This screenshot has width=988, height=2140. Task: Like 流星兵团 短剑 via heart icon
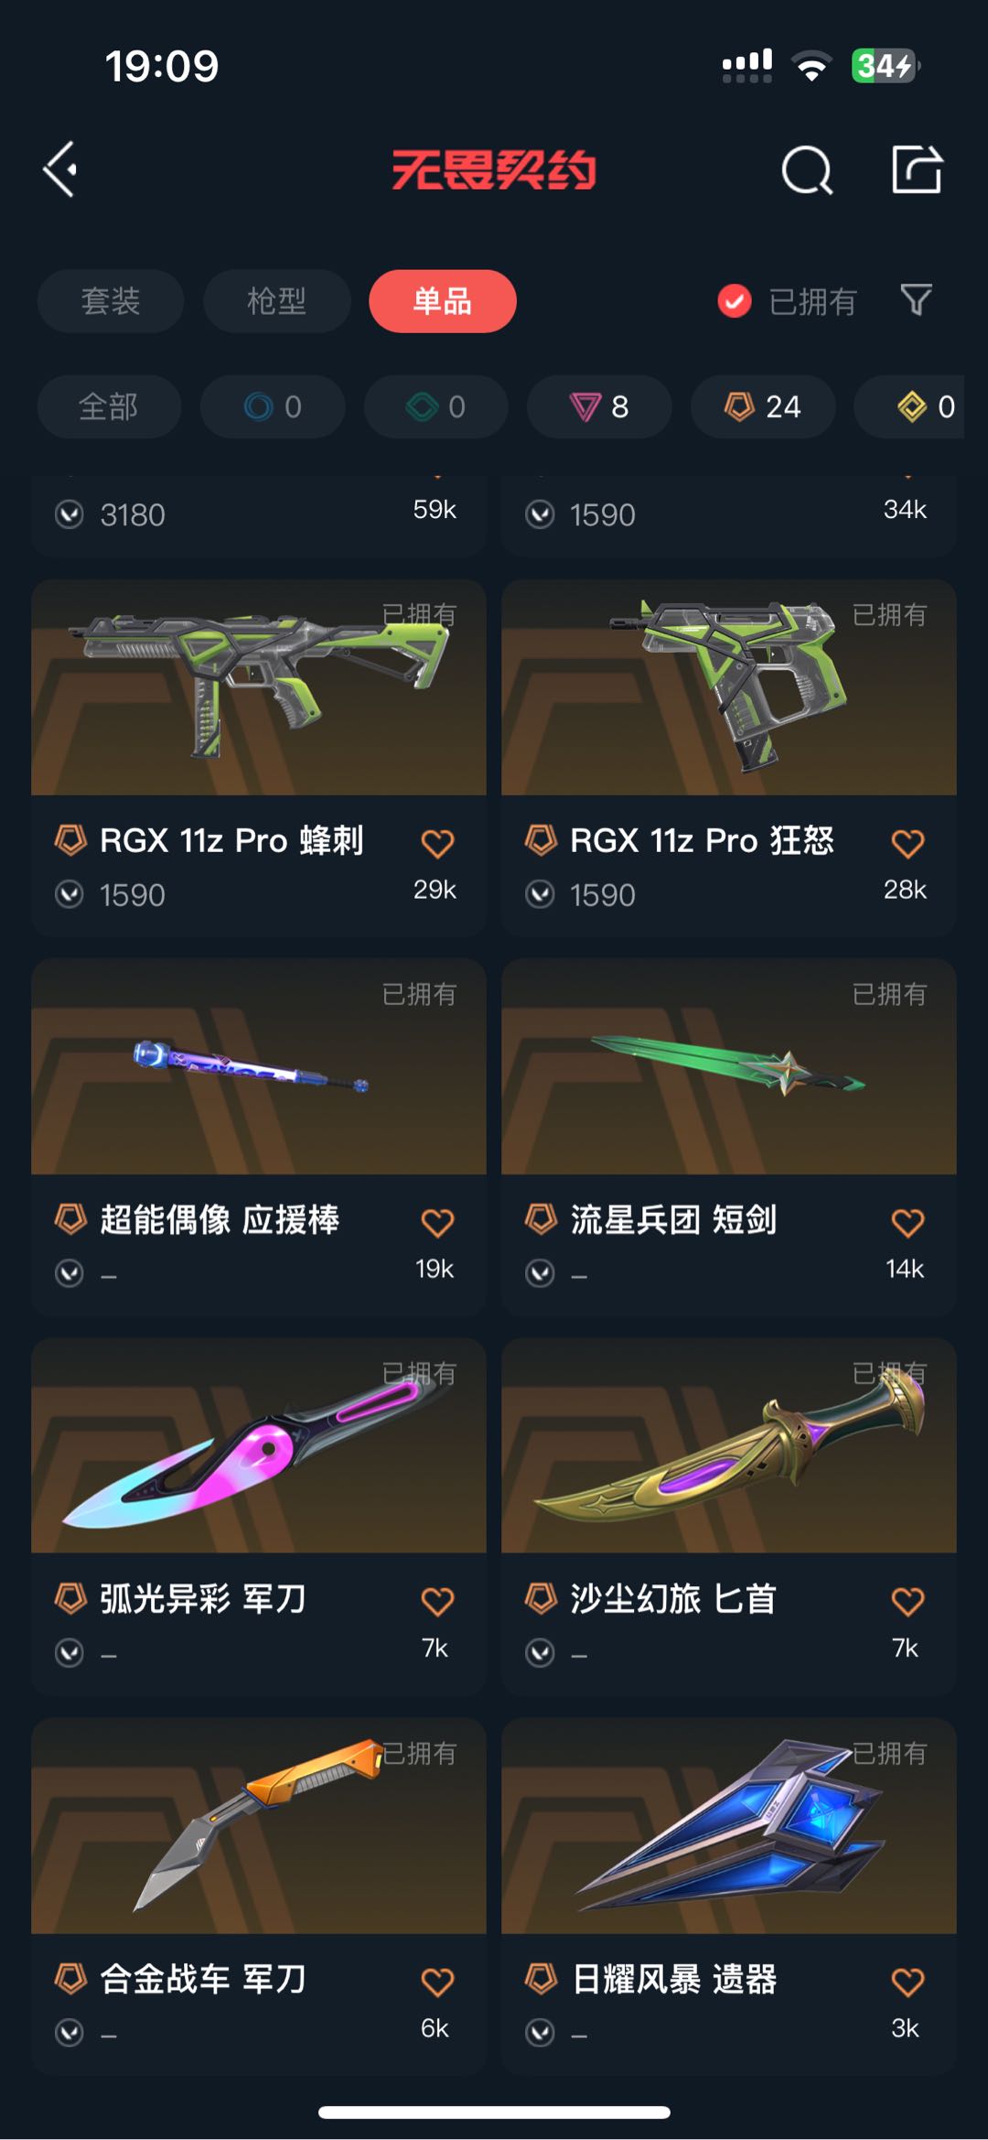pyautogui.click(x=907, y=1222)
